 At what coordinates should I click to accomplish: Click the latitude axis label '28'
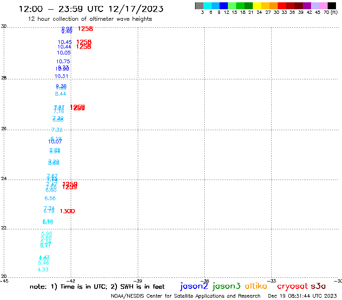point(4,78)
